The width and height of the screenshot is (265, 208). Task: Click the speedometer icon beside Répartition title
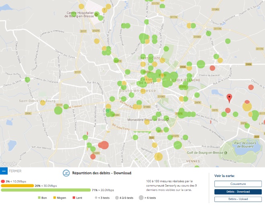click(x=66, y=173)
